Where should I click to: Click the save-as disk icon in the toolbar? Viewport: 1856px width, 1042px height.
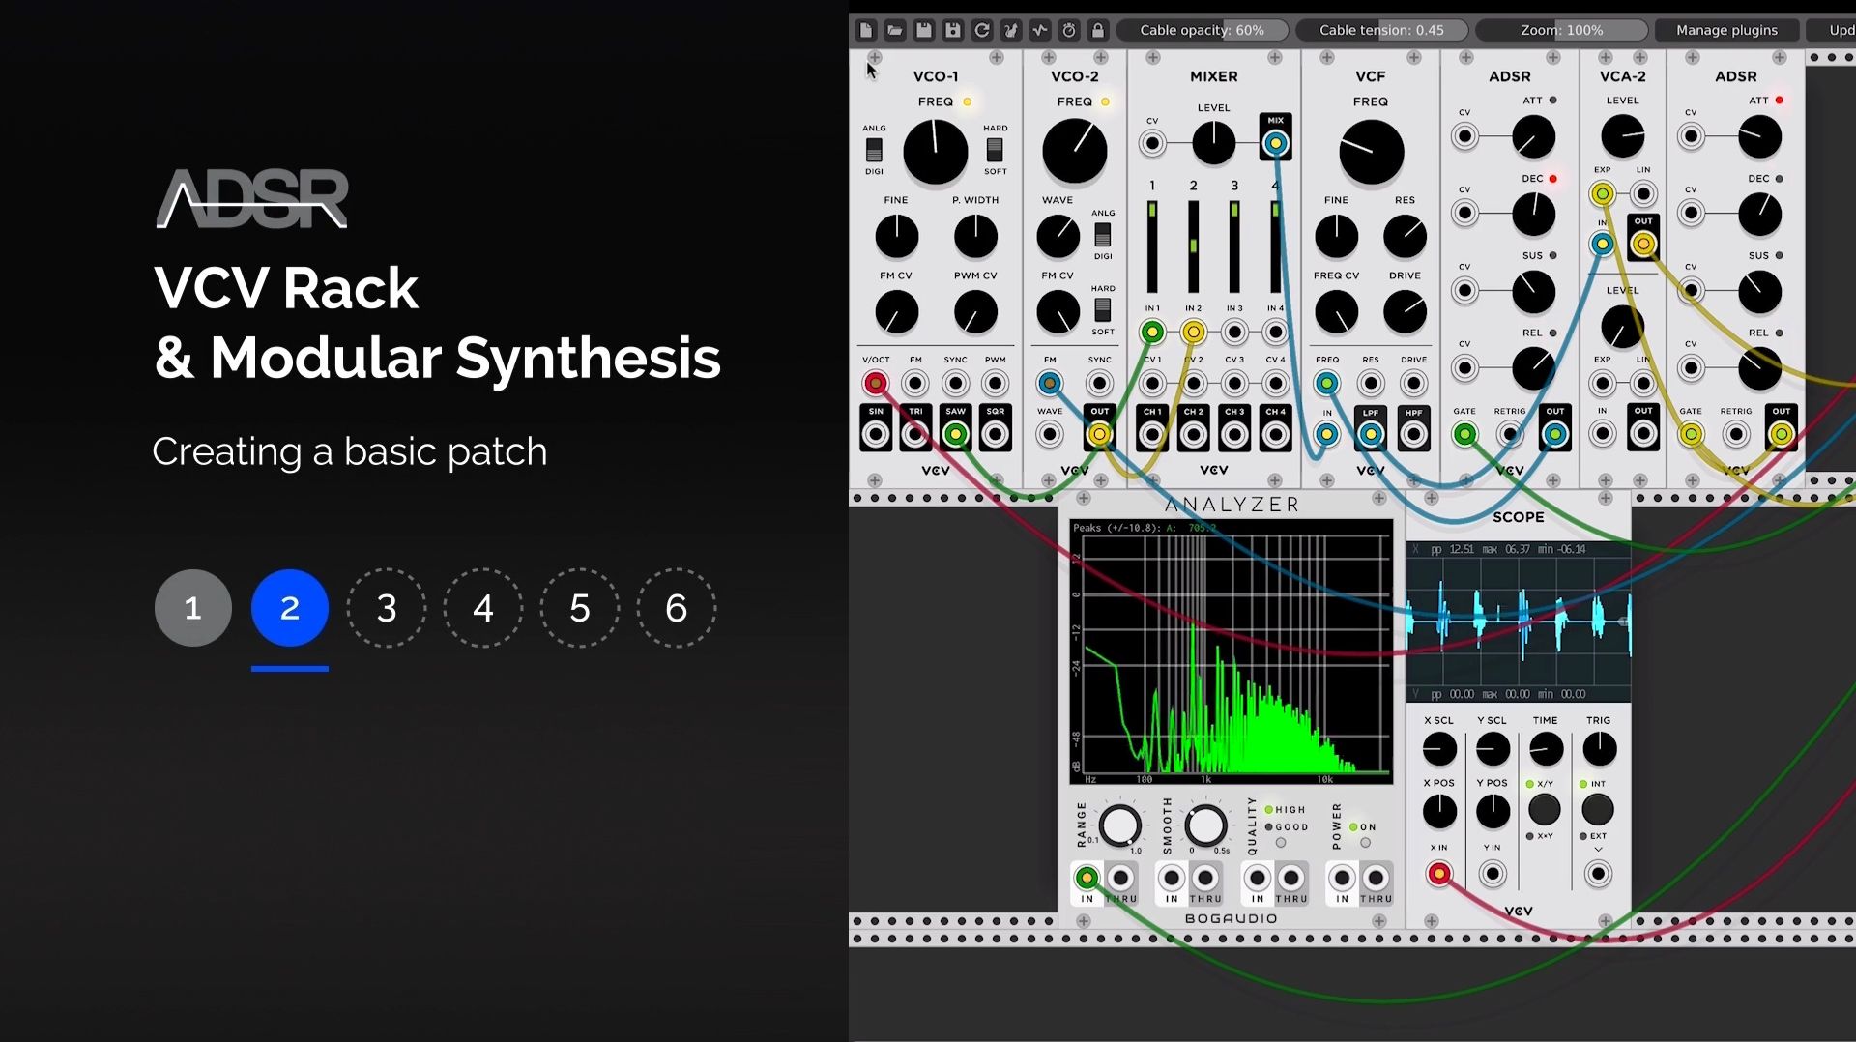pyautogui.click(x=953, y=30)
